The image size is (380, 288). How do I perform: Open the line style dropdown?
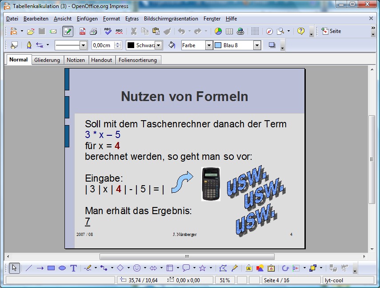pos(83,45)
